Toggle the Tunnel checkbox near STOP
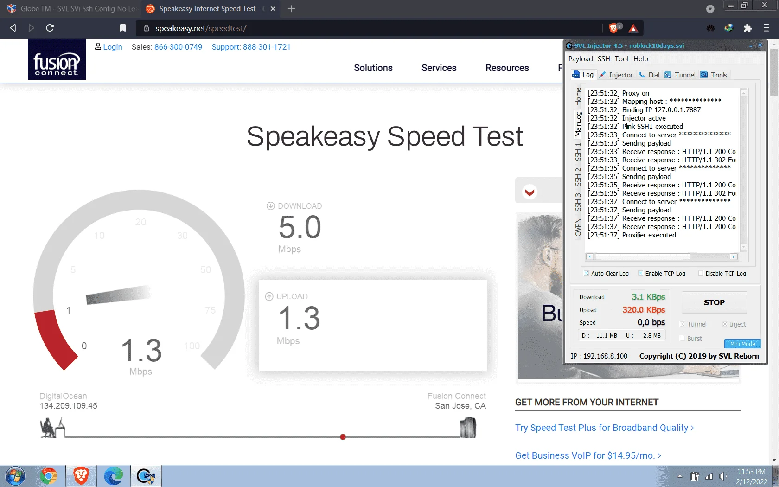779x487 pixels. click(x=682, y=324)
